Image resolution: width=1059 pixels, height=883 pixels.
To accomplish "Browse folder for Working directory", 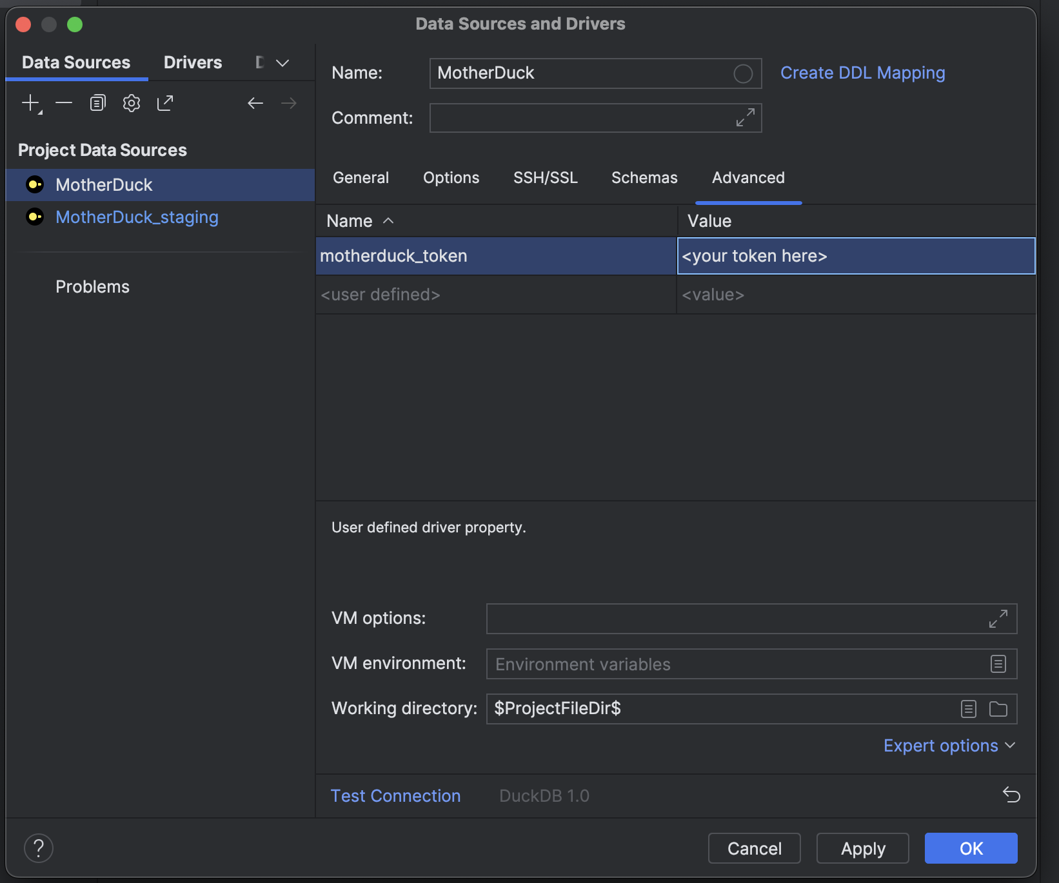I will point(998,709).
